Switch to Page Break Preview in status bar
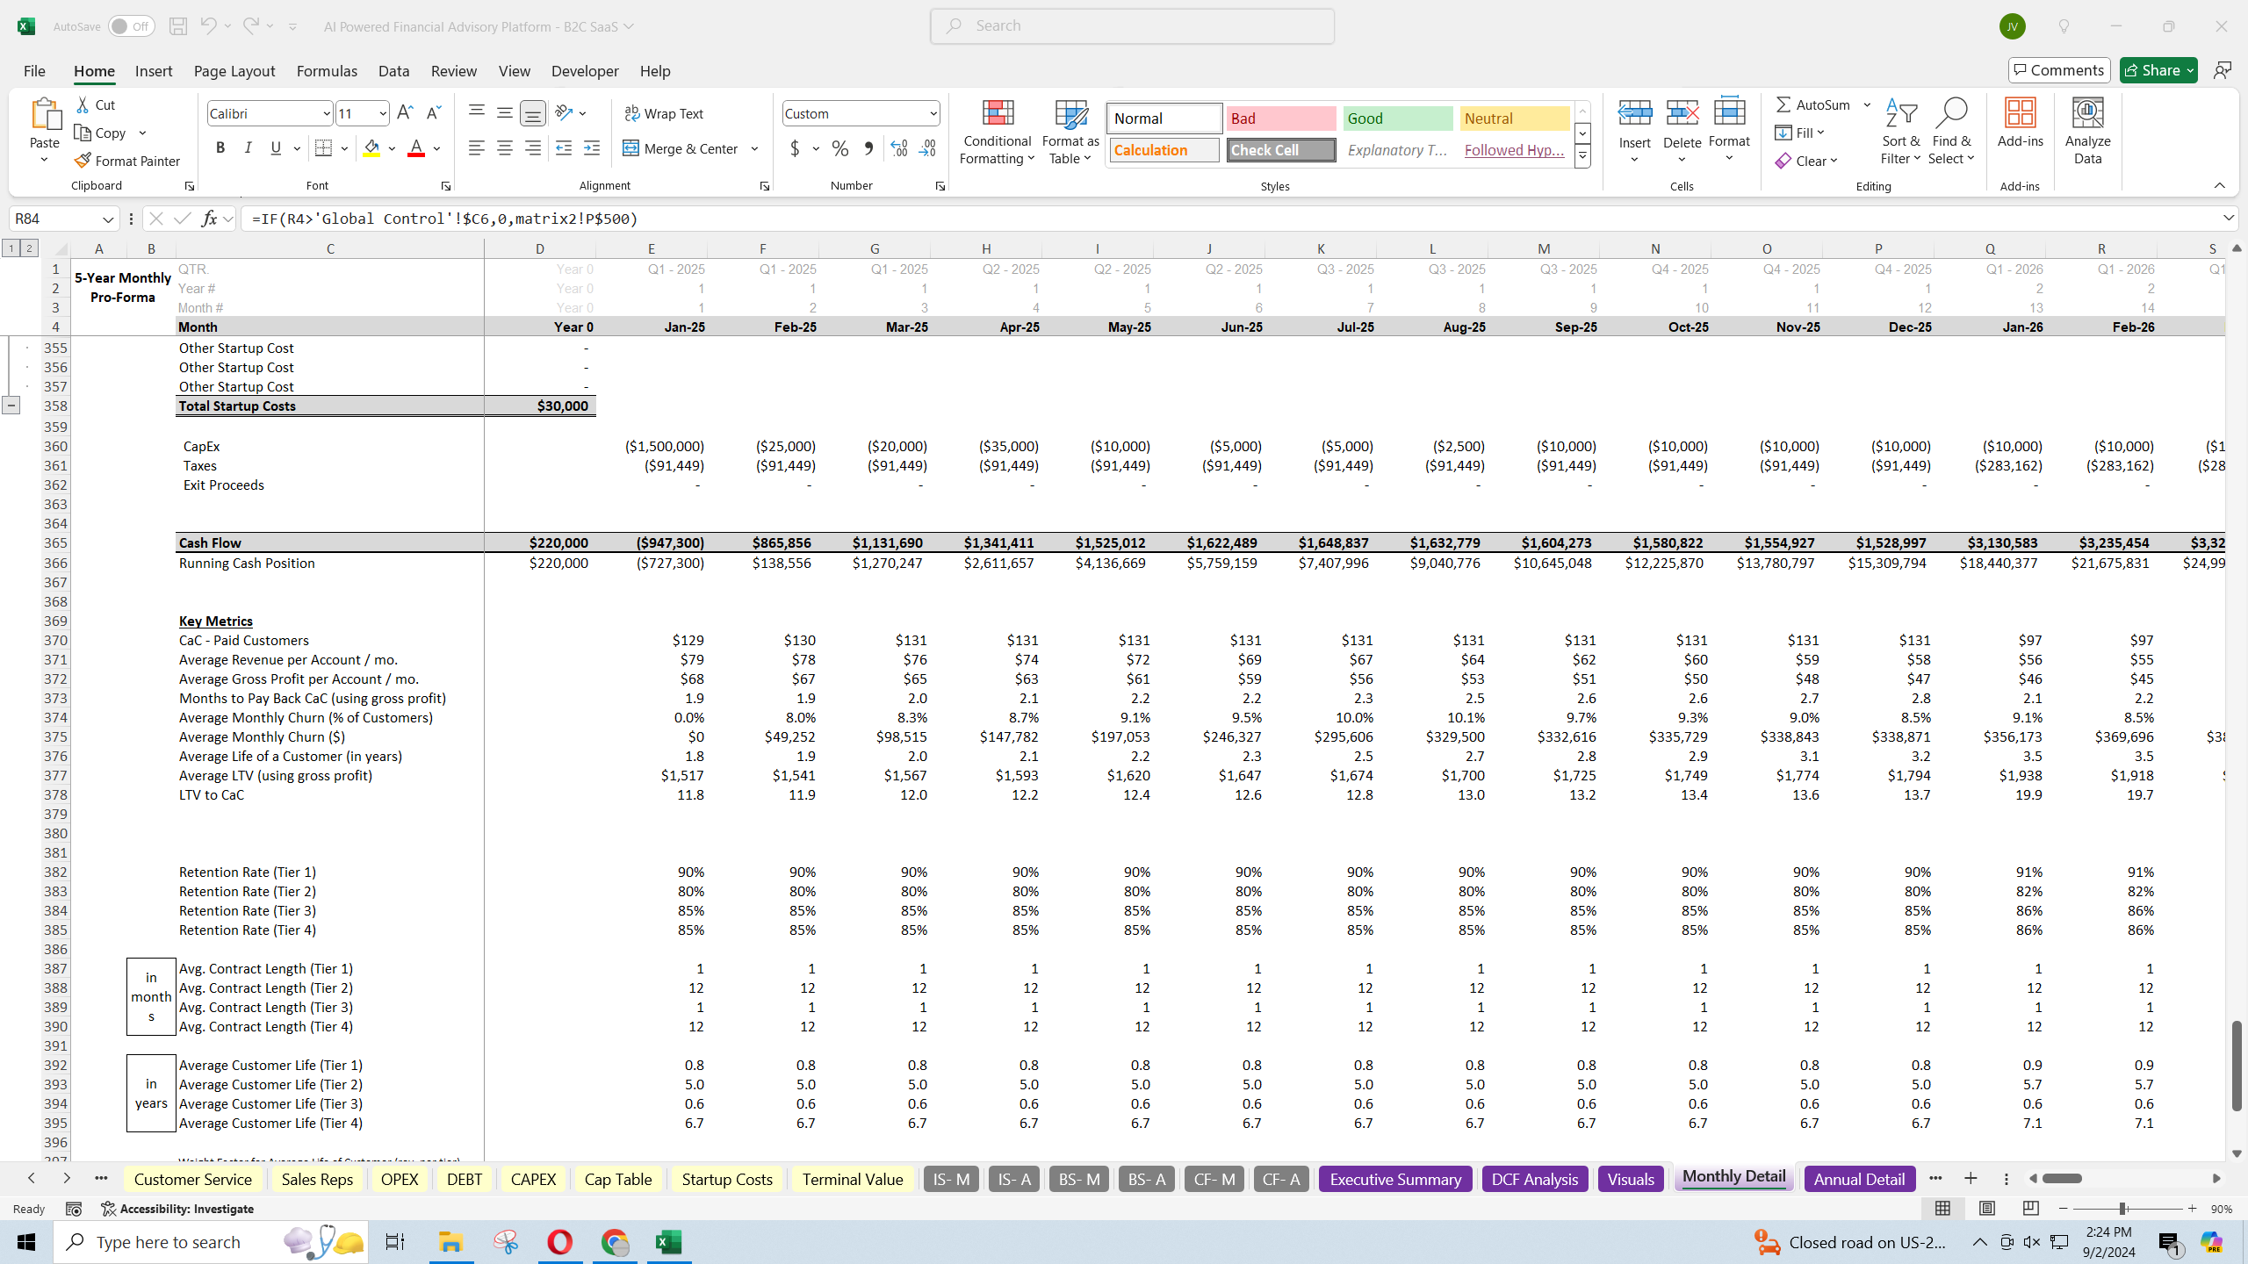Image resolution: width=2248 pixels, height=1264 pixels. [2030, 1209]
